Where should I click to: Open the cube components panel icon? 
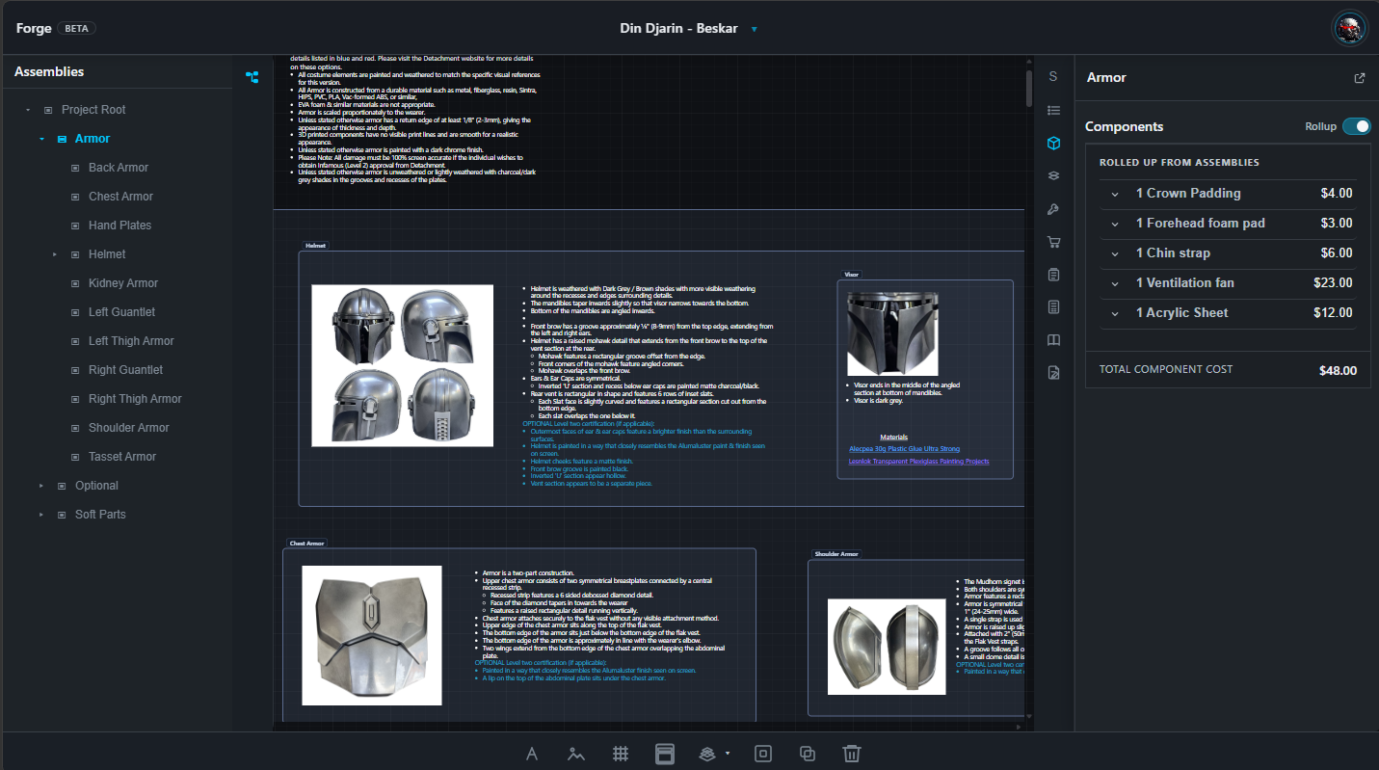tap(1053, 143)
